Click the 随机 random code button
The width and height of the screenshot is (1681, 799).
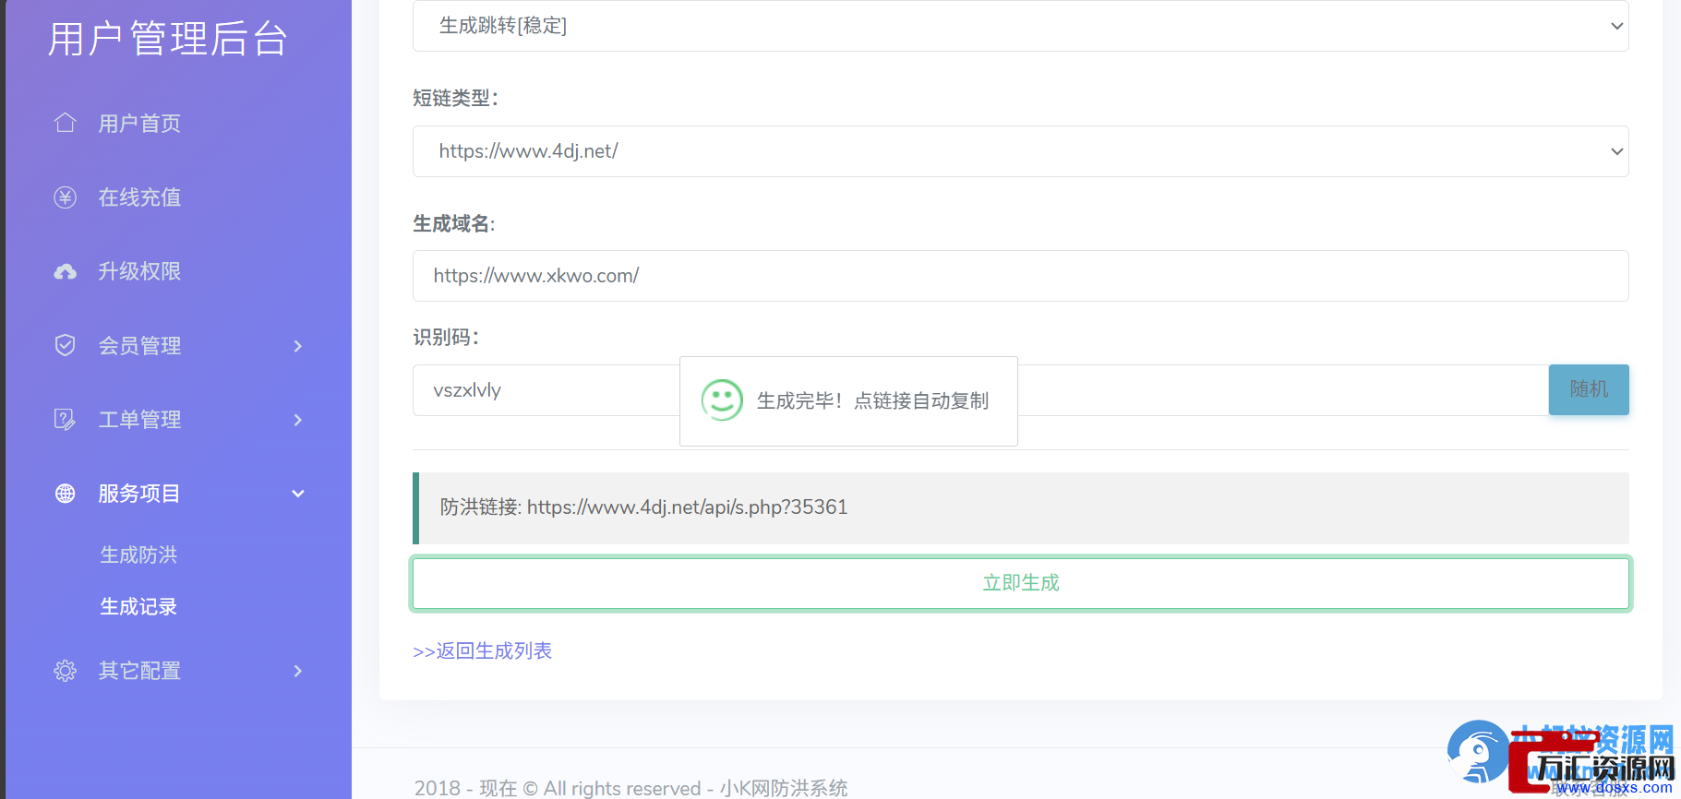(1588, 389)
